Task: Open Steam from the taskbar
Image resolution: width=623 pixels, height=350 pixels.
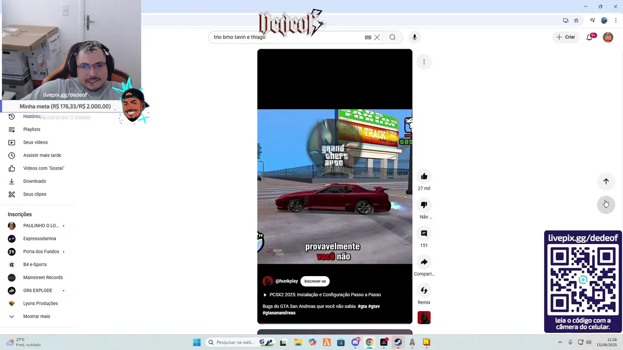Action: 398,342
